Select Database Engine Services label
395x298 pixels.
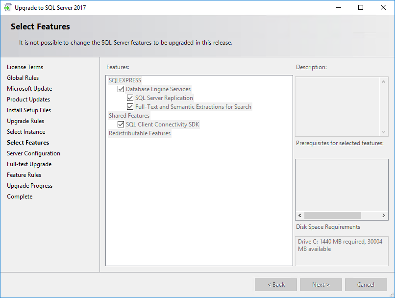pyautogui.click(x=158, y=89)
